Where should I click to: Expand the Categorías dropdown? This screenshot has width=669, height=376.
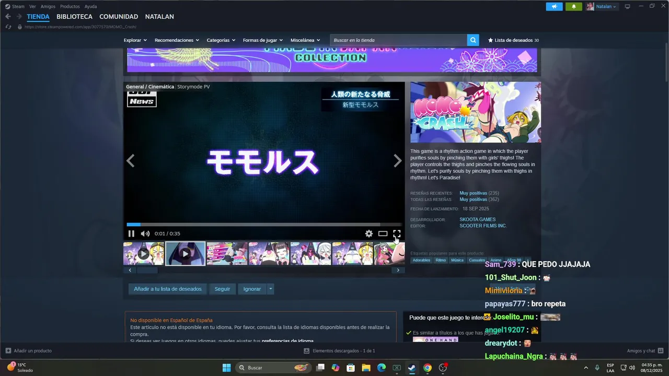pyautogui.click(x=221, y=40)
